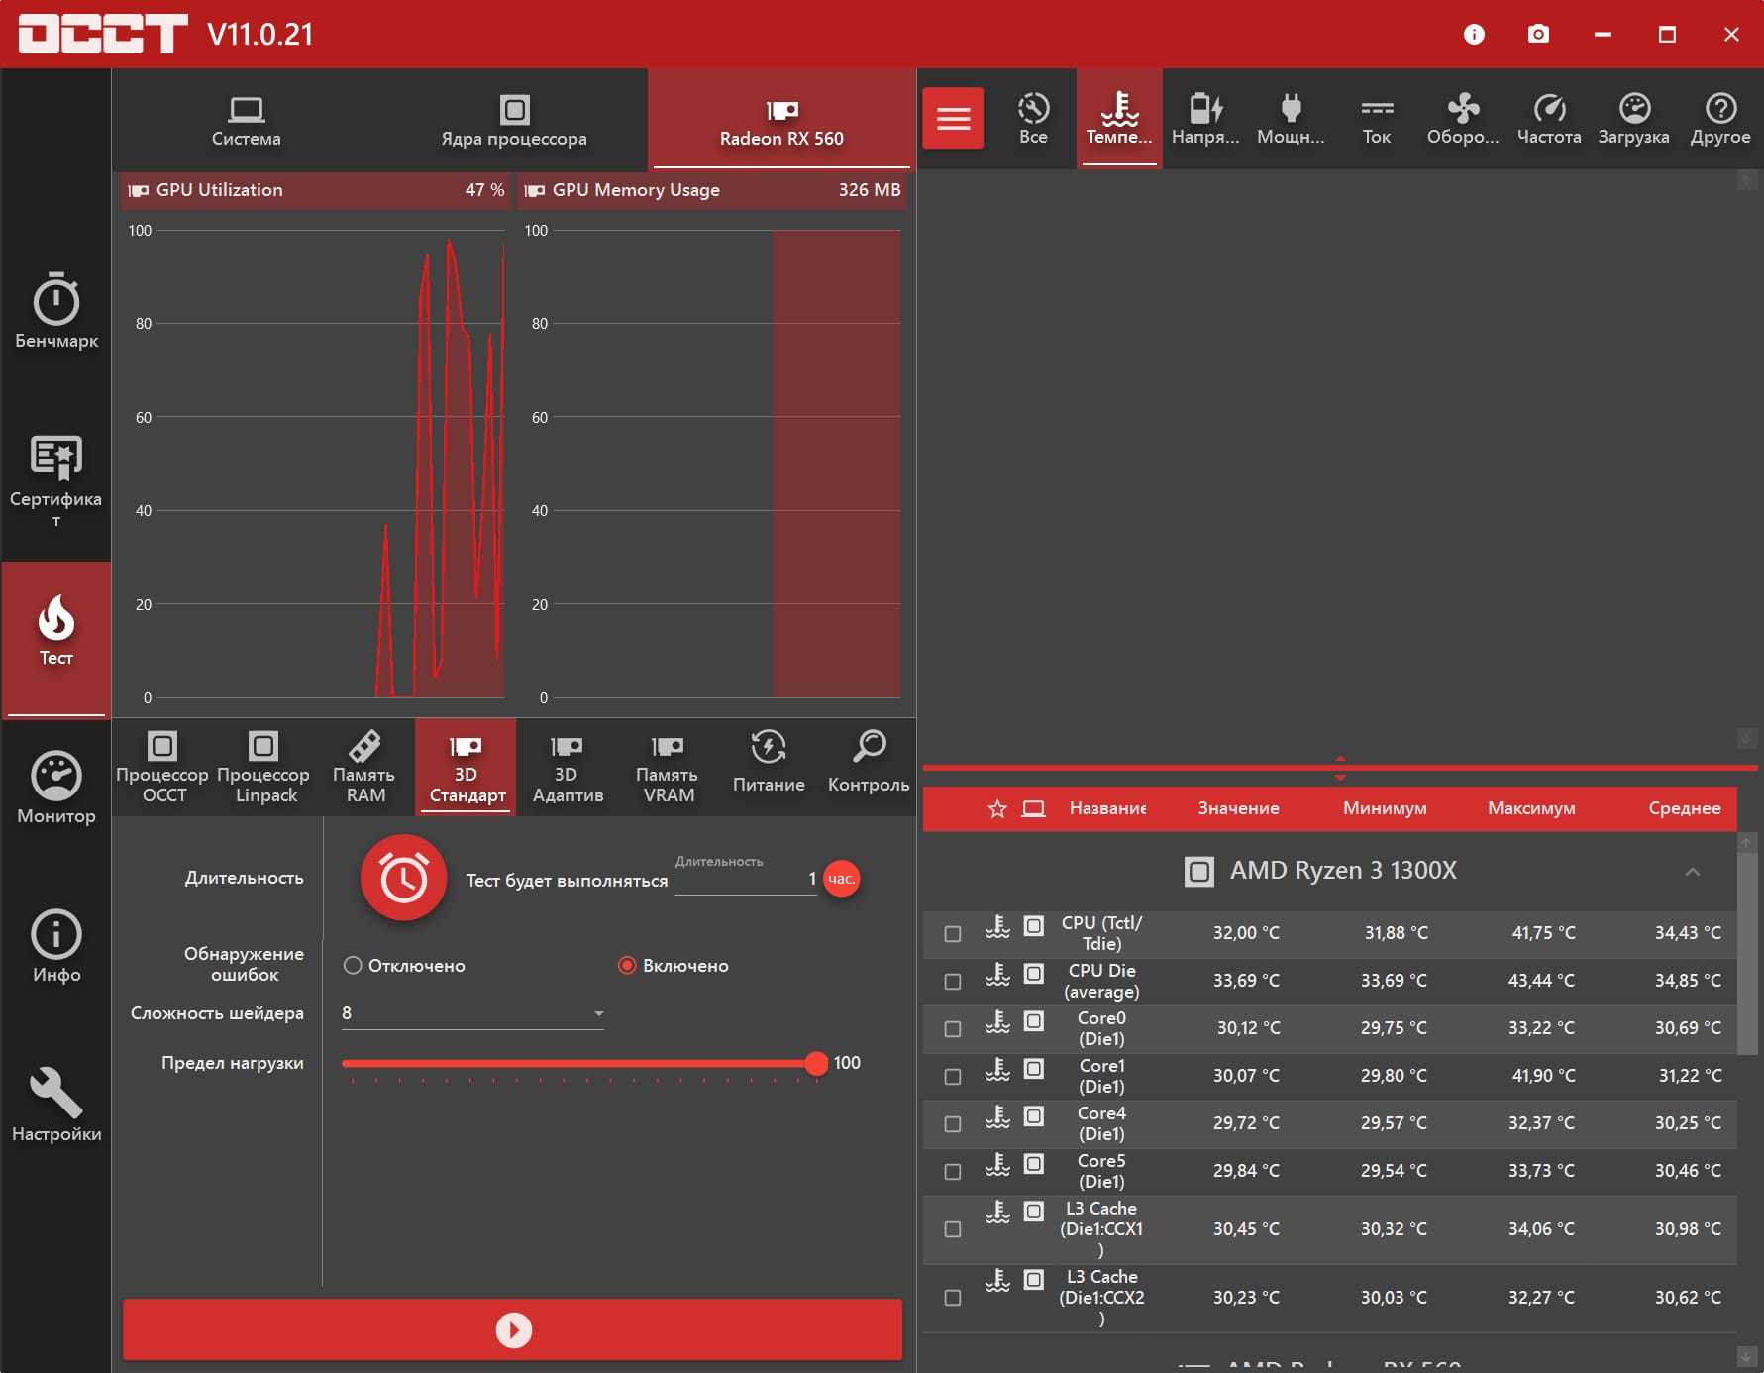Take screenshot with camera icon
Viewport: 1764px width, 1373px height.
(1538, 35)
